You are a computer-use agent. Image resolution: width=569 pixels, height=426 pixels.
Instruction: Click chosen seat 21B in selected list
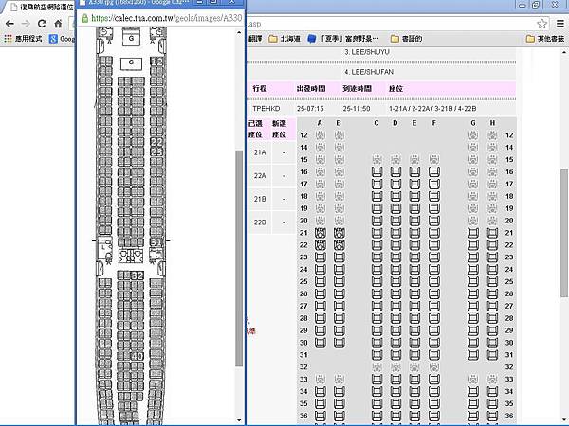point(260,199)
